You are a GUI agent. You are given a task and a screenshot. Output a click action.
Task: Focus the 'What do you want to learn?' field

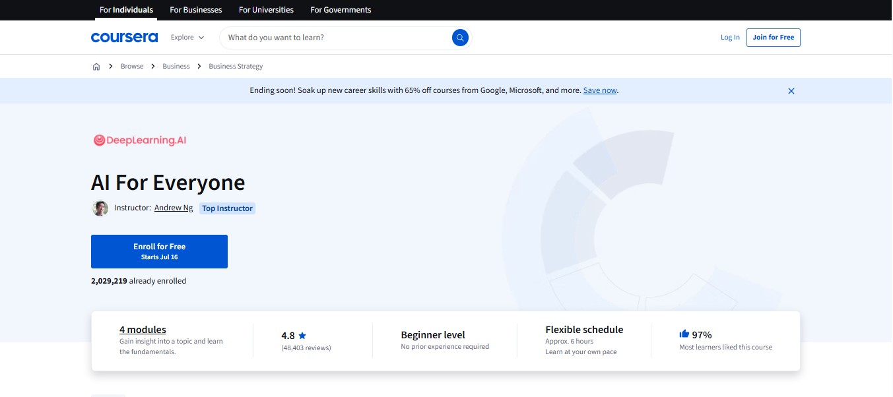click(x=337, y=38)
